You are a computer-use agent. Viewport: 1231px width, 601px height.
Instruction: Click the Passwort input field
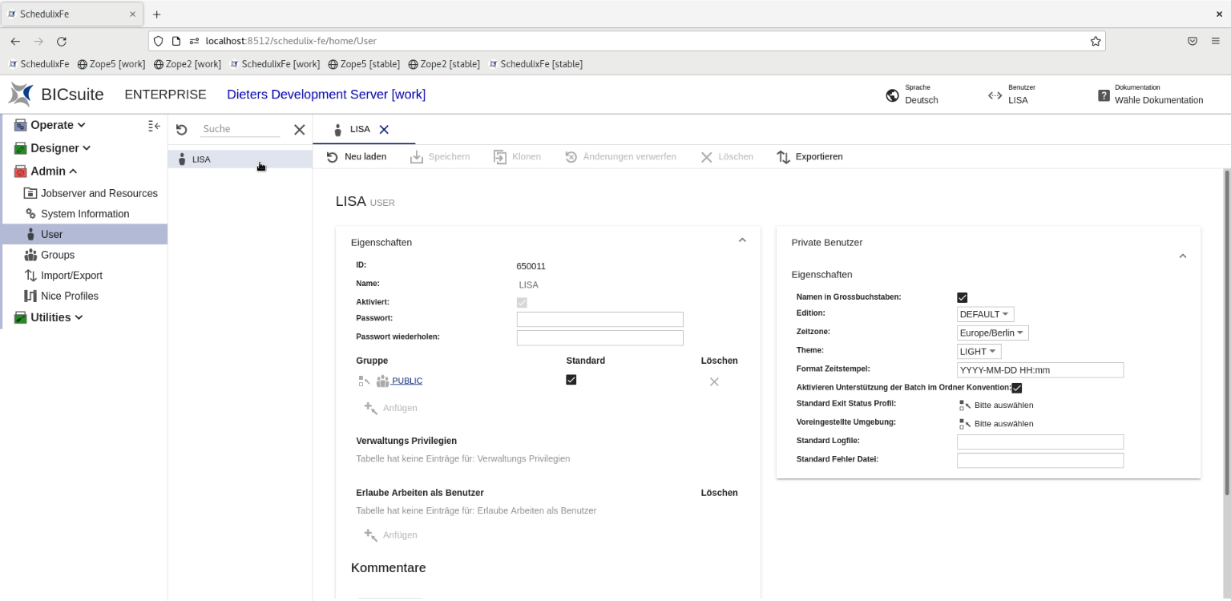pos(599,319)
